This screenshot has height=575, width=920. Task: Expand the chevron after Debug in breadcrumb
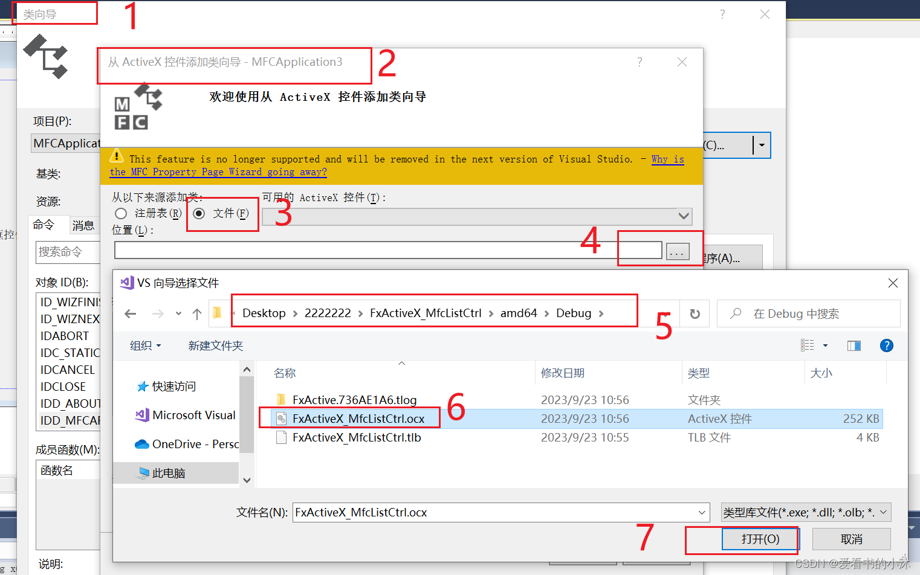[x=601, y=313]
